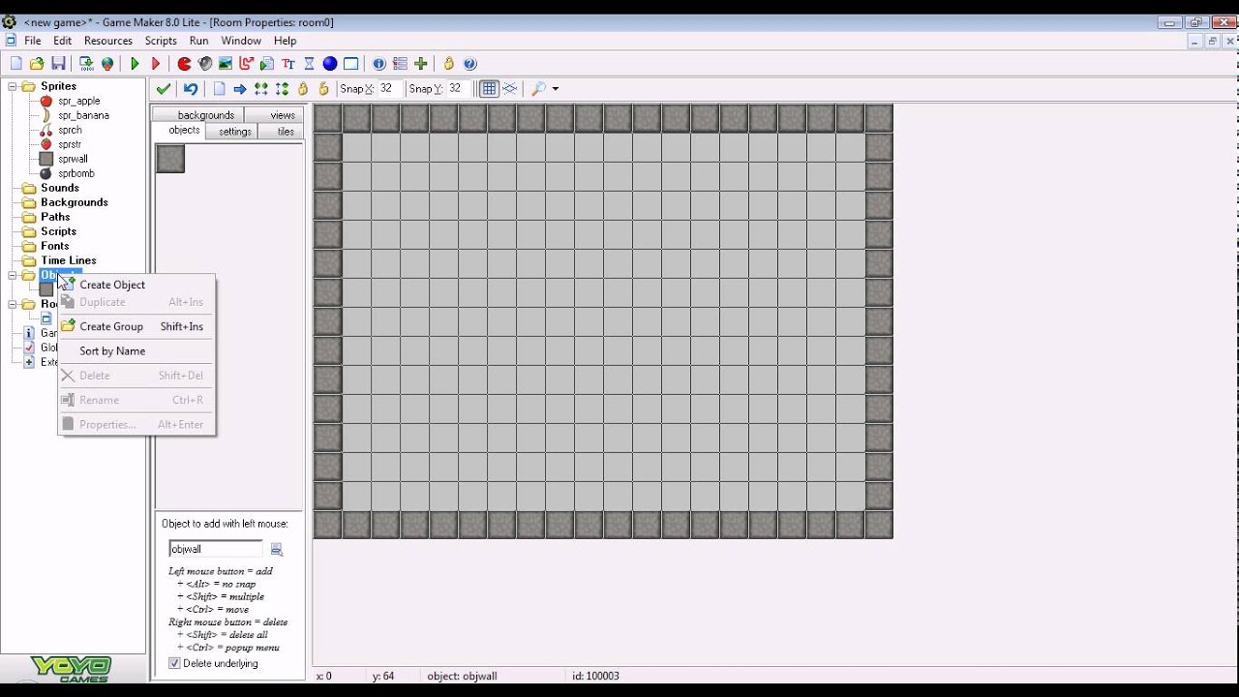Screen dimensions: 1239x697
Task: Open a game with the folder icon
Action: pyautogui.click(x=37, y=64)
